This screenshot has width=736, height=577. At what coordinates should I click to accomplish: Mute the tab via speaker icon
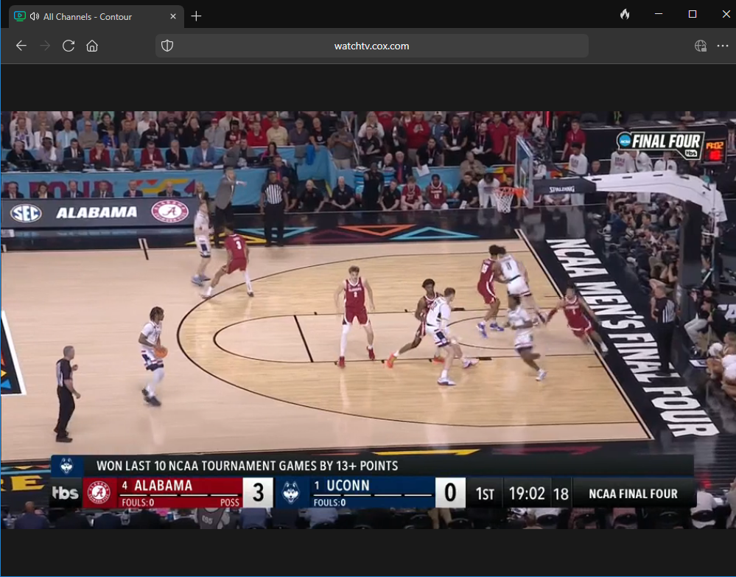point(35,16)
